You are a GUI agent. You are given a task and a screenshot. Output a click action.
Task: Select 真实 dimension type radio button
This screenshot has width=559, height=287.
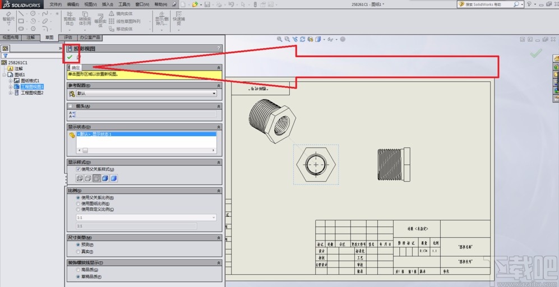click(x=78, y=252)
